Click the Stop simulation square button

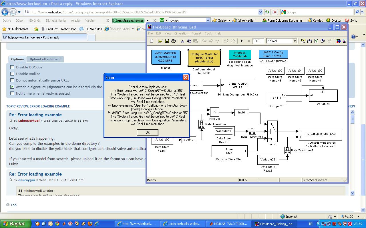(248, 41)
